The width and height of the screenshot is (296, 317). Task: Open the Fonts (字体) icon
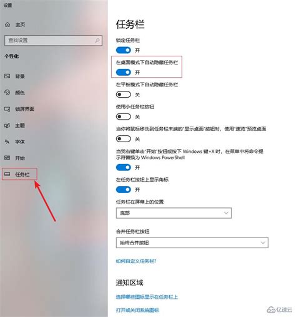click(x=7, y=142)
